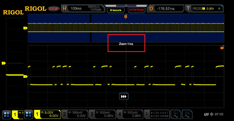Image resolution: width=234 pixels, height=121 pixels.
Task: Click the fast-forward arrows icon
Action: pos(124,97)
